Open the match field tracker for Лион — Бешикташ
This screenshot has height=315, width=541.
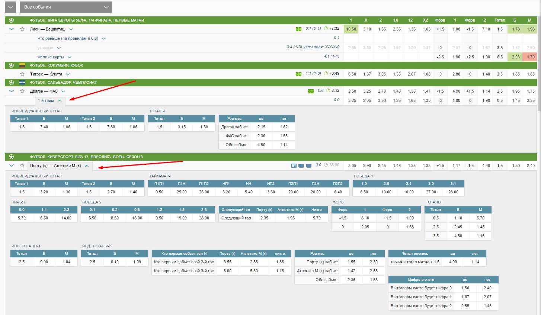[298, 29]
